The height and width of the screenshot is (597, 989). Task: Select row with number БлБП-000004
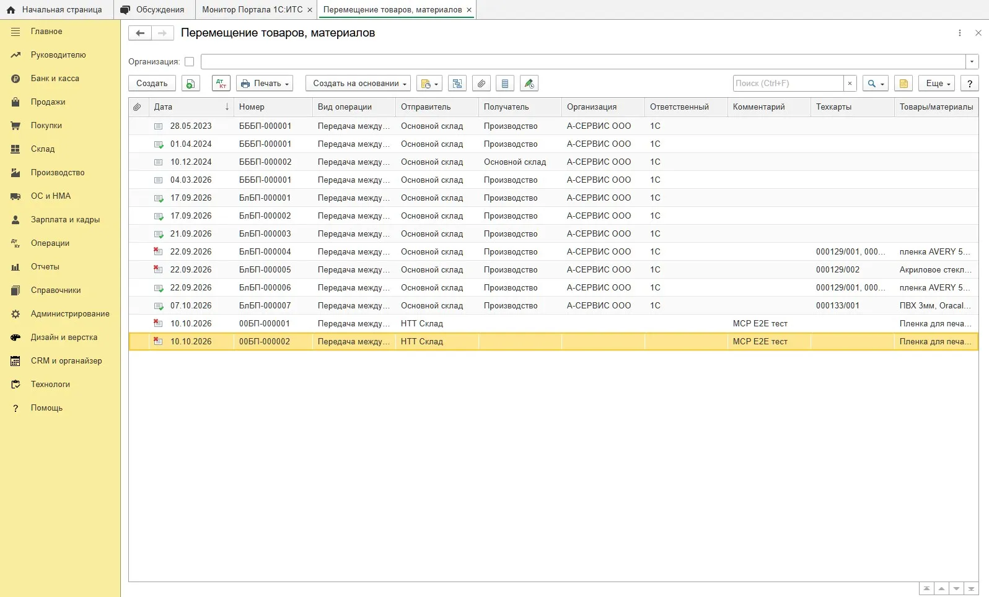click(553, 252)
